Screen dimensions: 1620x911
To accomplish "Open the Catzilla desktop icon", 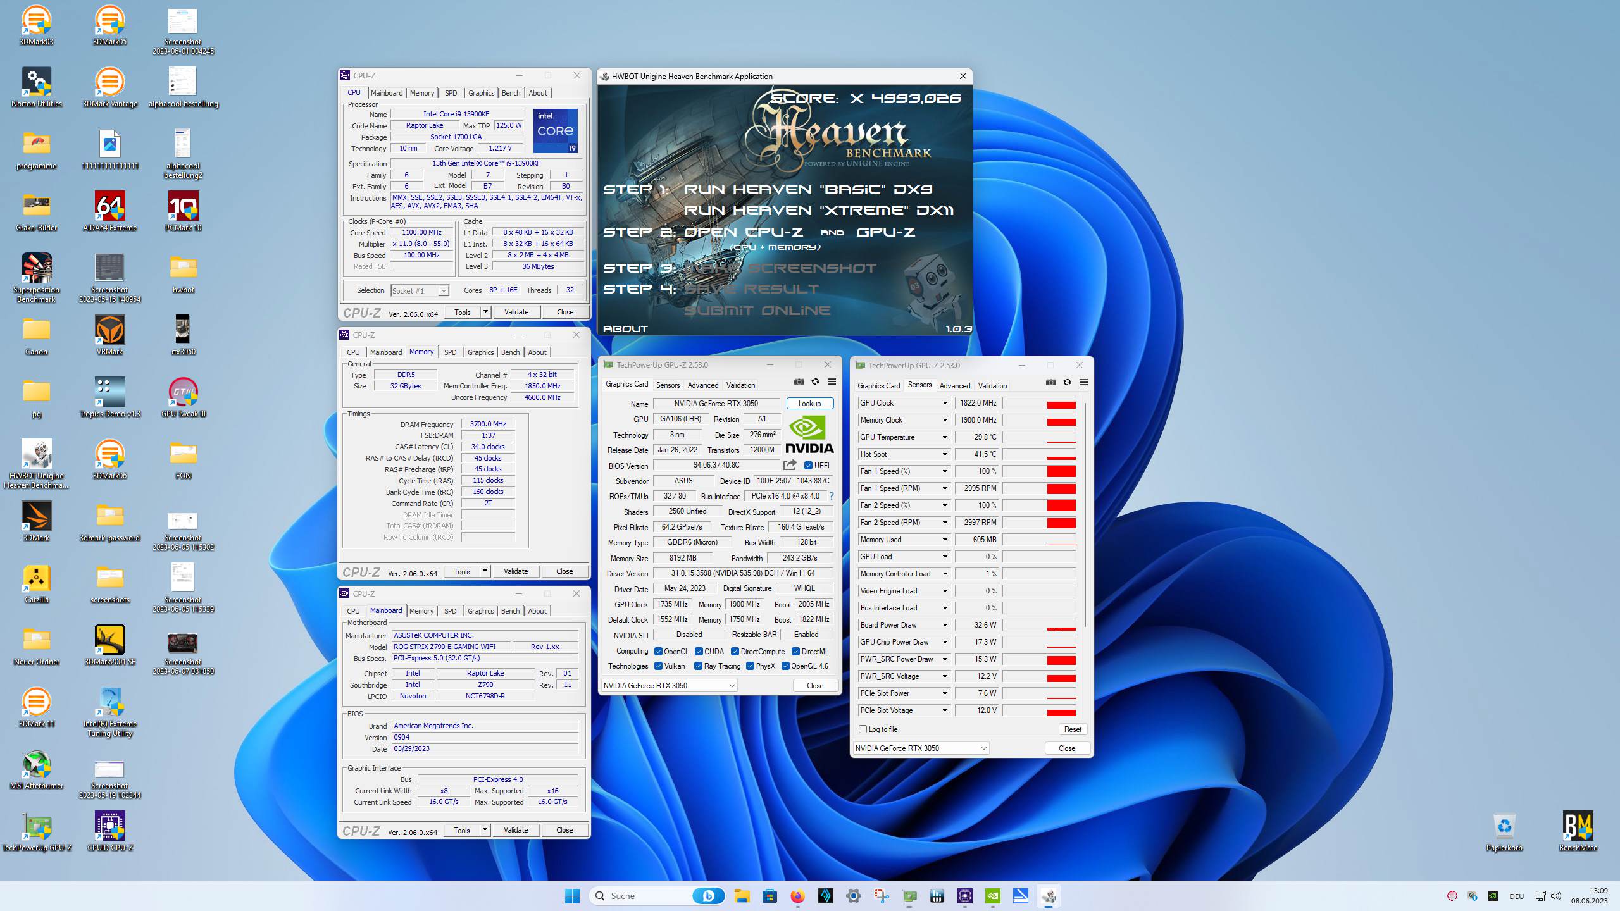I will click(36, 584).
